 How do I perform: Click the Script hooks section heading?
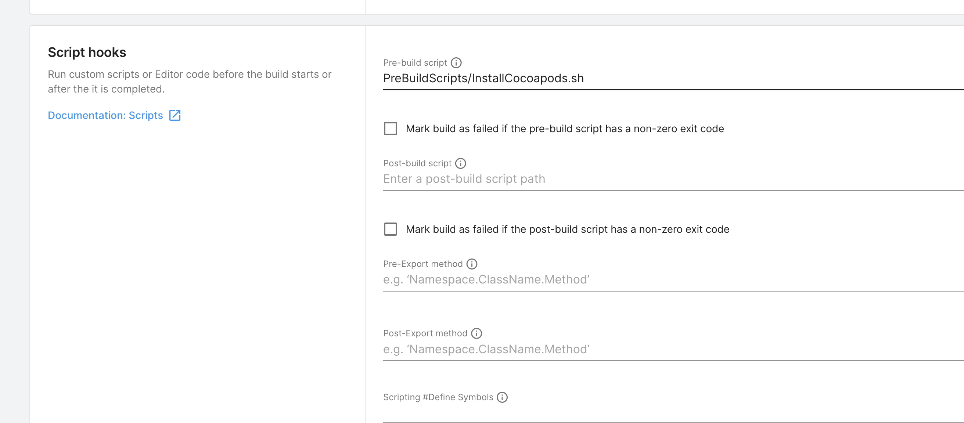[87, 53]
